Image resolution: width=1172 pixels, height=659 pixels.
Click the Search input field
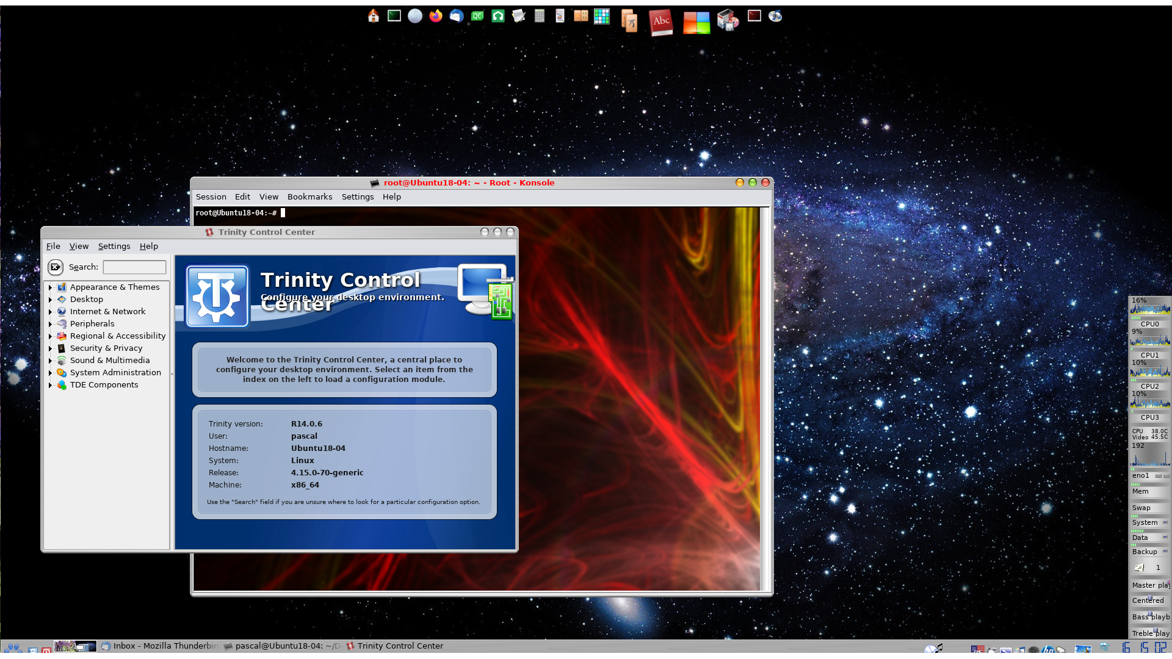click(x=134, y=267)
